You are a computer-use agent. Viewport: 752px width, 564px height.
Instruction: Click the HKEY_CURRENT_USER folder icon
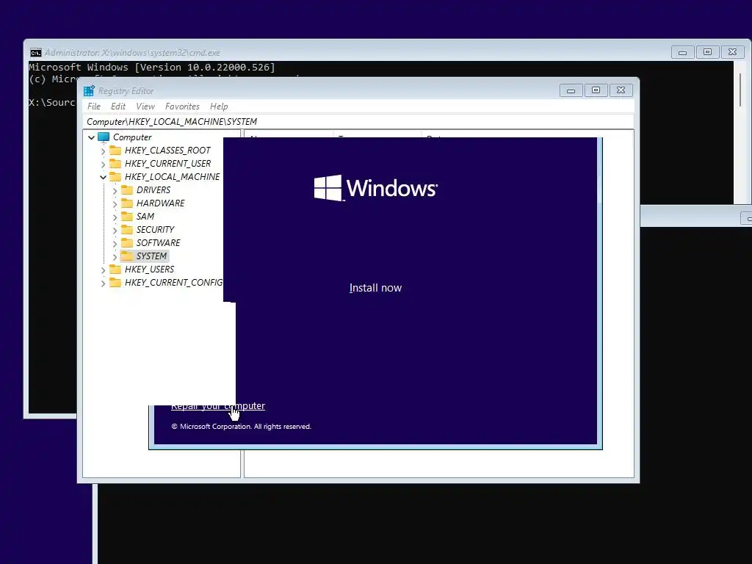coord(115,164)
